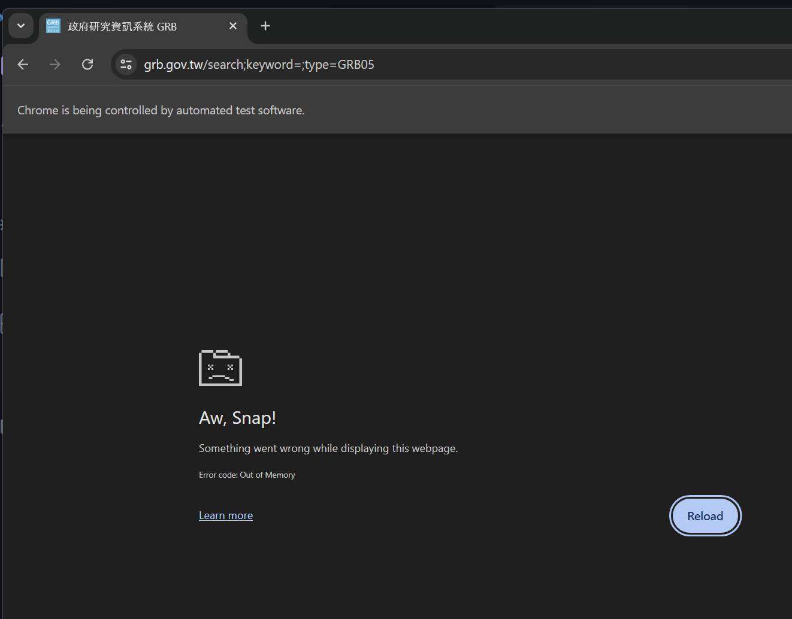Close the 政府研究資訊系統 GRB tab
The height and width of the screenshot is (619, 792).
click(x=233, y=26)
